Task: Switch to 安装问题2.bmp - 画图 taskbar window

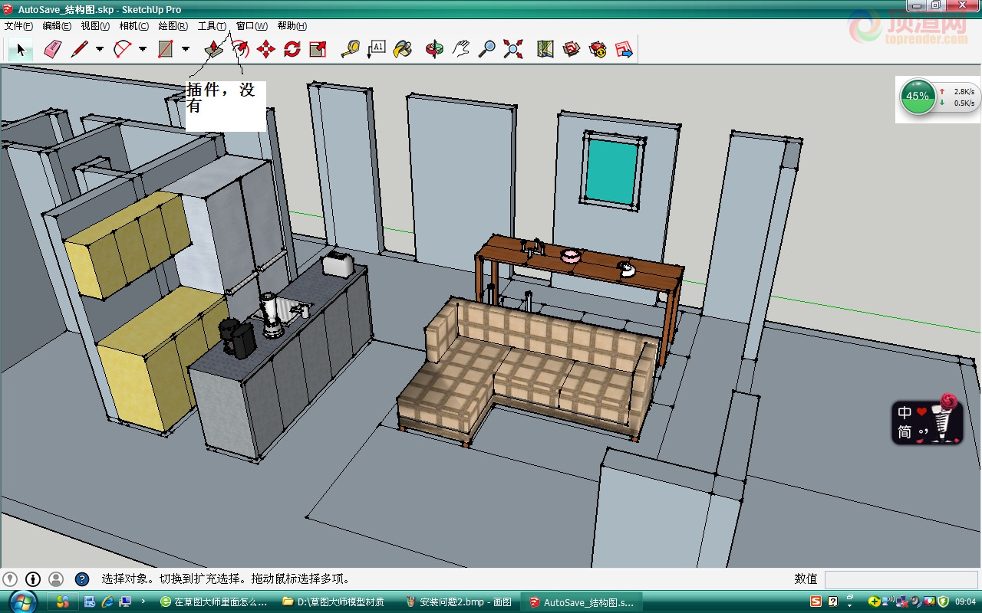Action: [x=458, y=602]
